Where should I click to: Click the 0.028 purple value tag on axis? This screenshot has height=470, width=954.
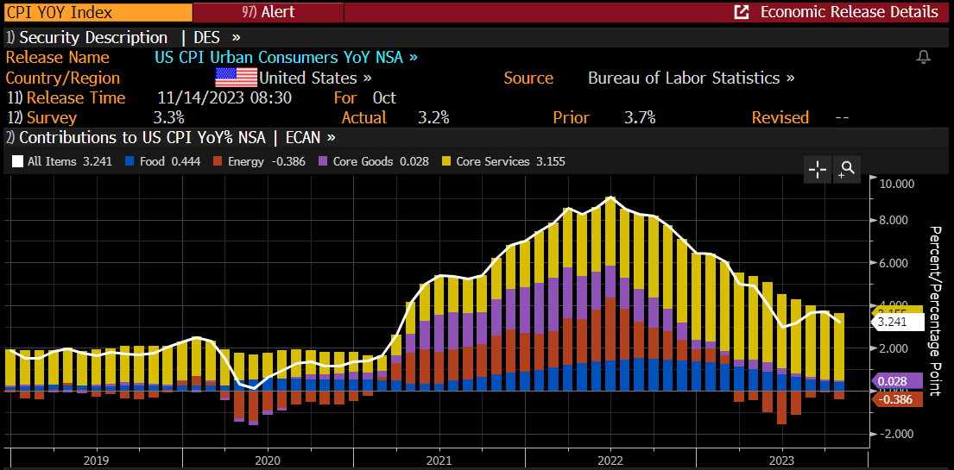[897, 381]
